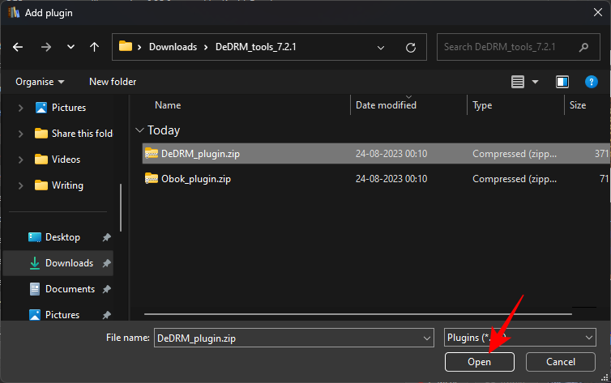Collapse the Today file group

point(140,130)
